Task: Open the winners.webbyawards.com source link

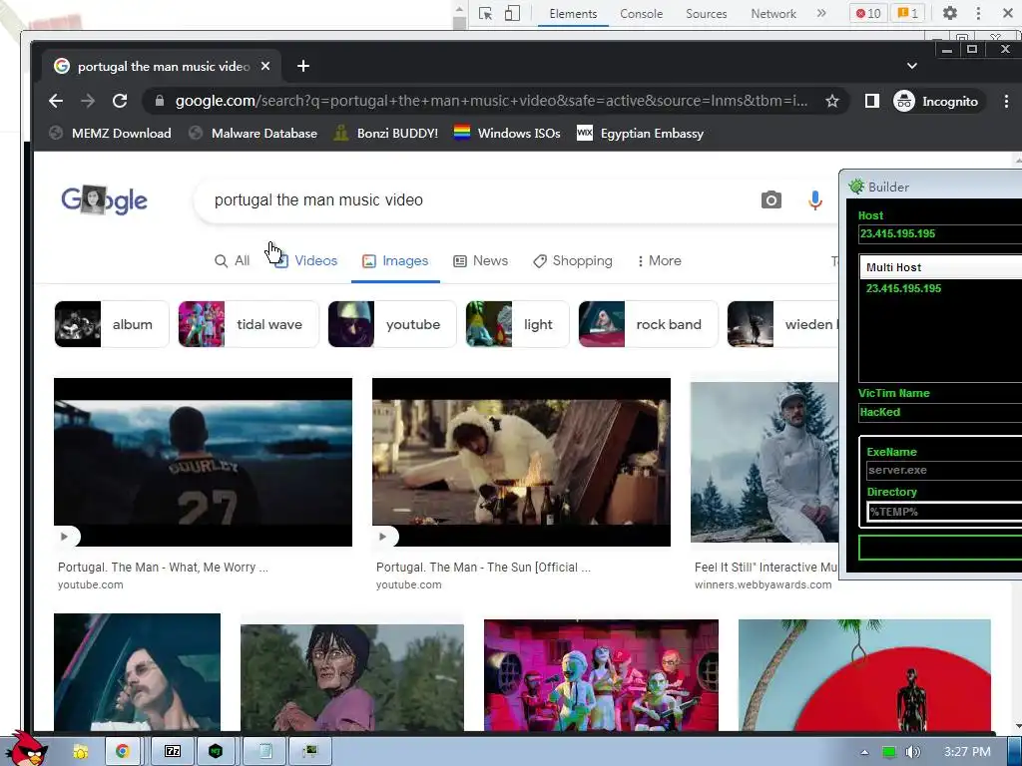Action: pos(764,584)
